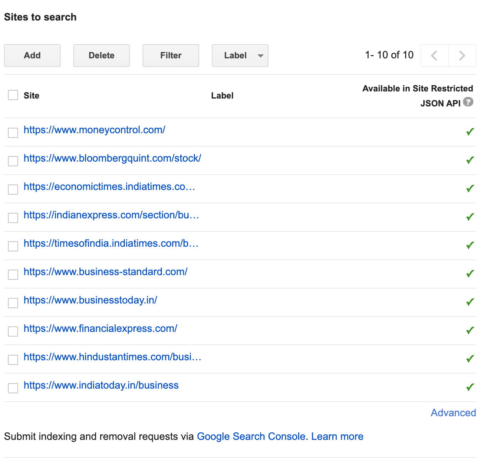
Task: Click the bloombergquint row green checkmark
Action: tap(470, 160)
